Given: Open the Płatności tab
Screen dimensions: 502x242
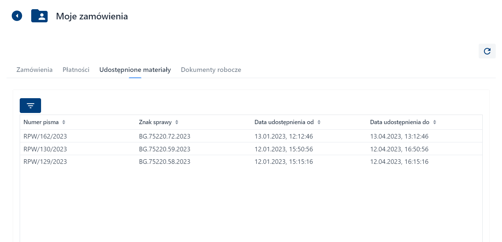Looking at the screenshot, I should [76, 70].
